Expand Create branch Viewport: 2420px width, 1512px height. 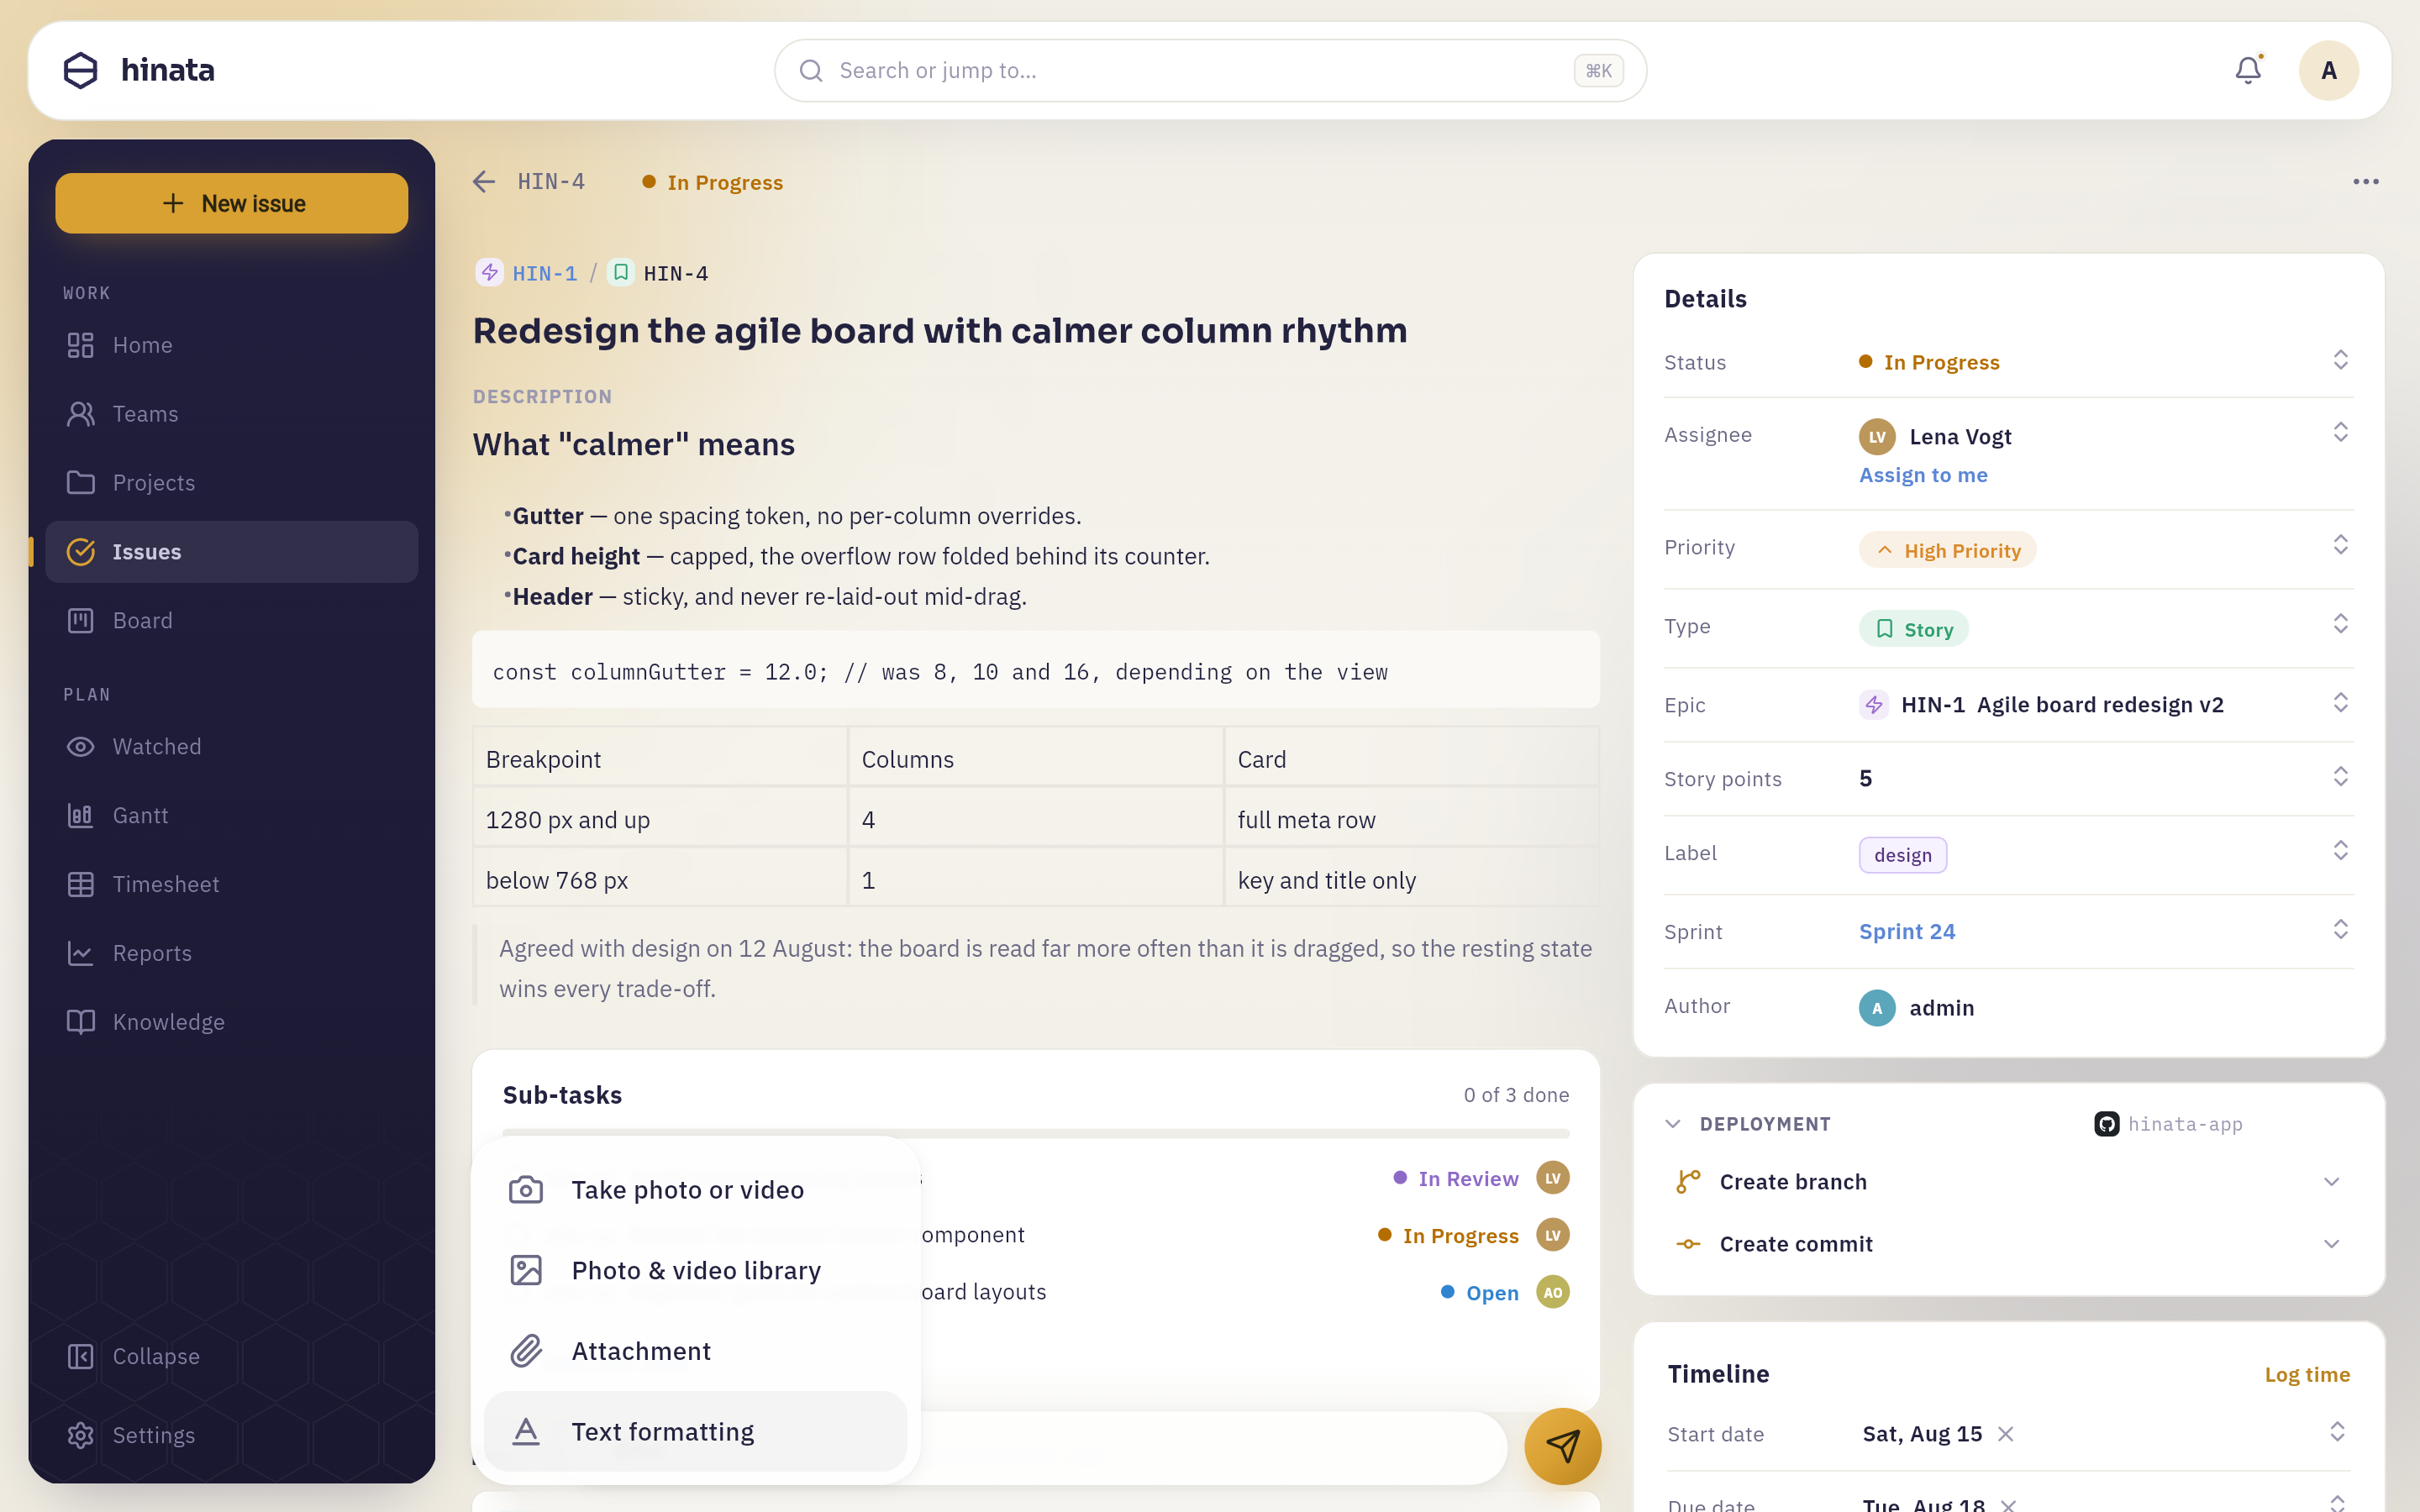[2331, 1182]
